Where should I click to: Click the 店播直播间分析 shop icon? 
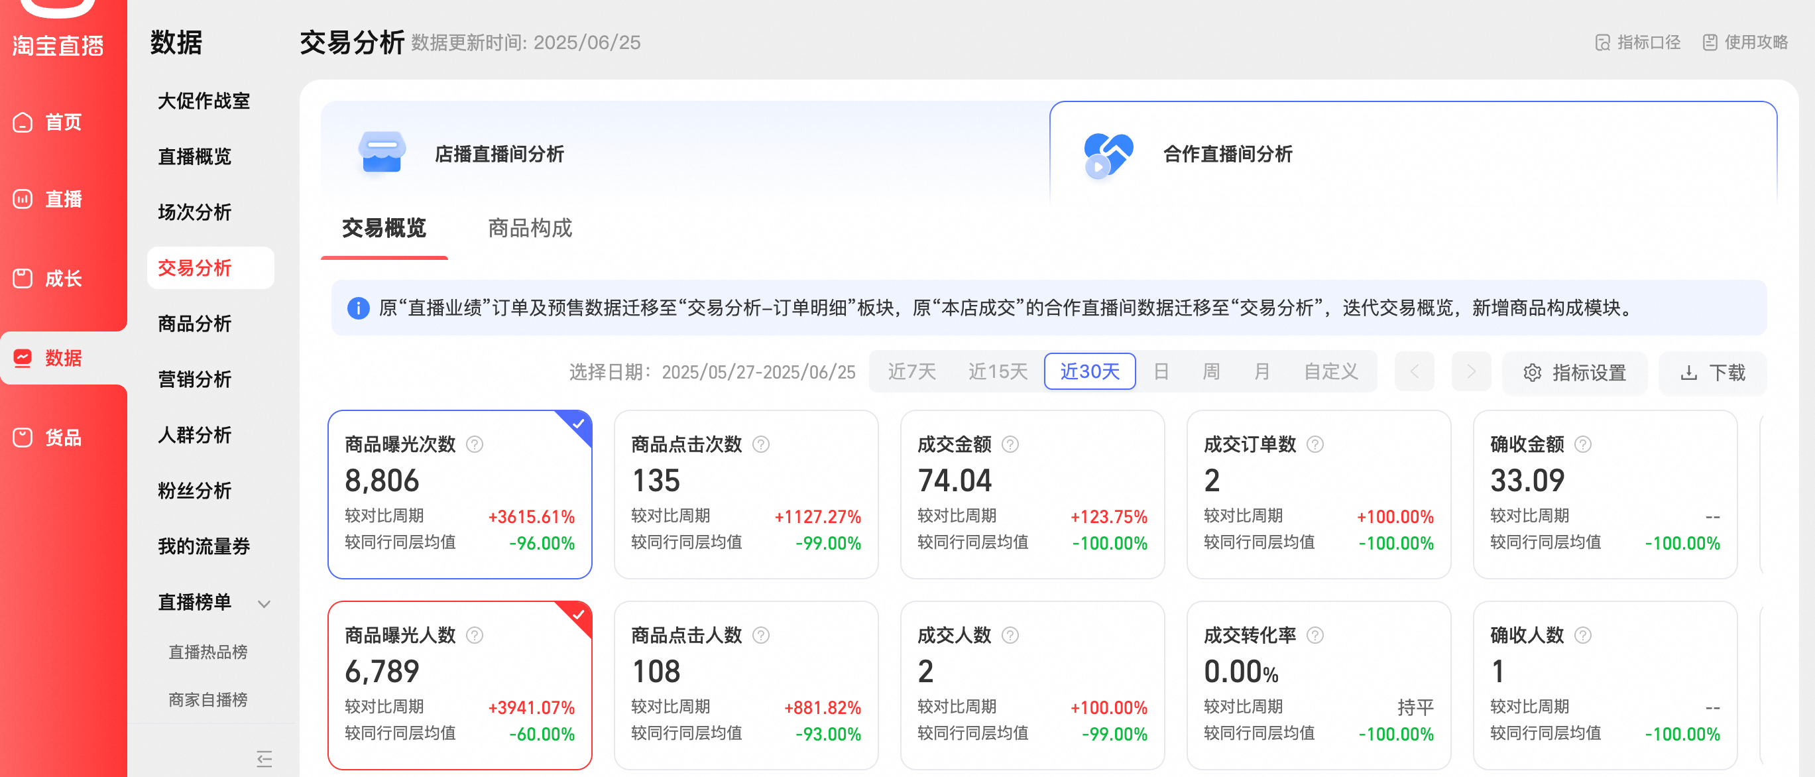[382, 152]
